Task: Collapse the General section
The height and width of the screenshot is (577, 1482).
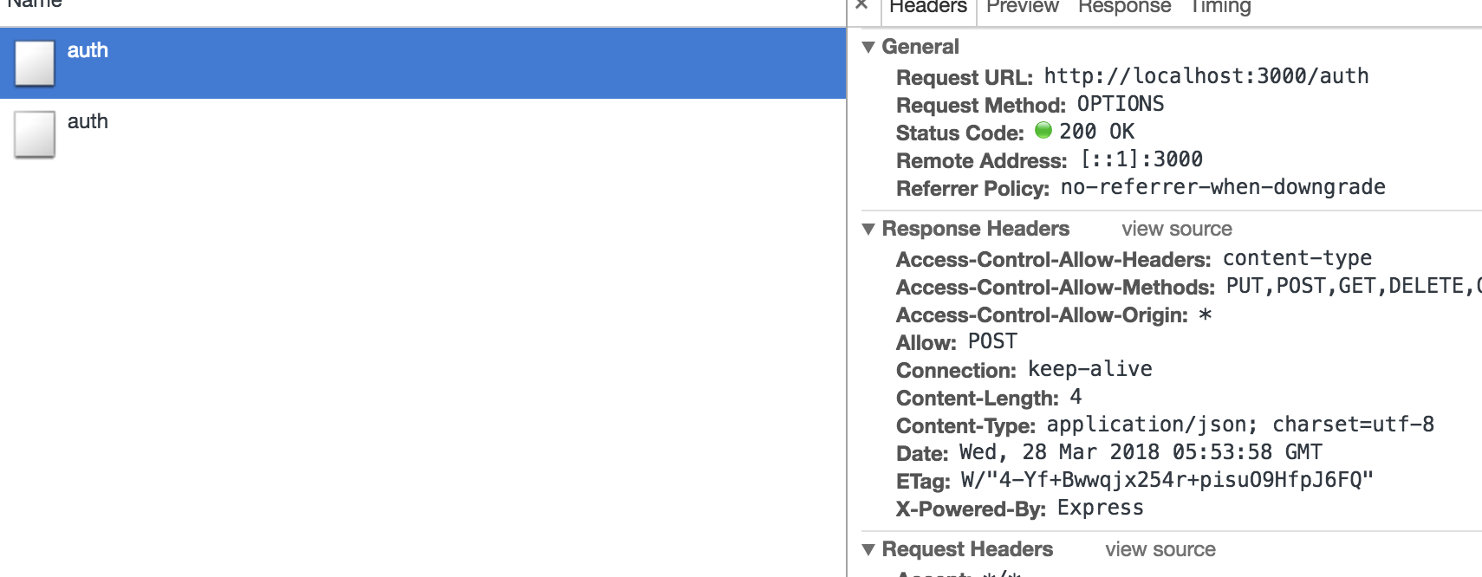Action: [x=868, y=47]
